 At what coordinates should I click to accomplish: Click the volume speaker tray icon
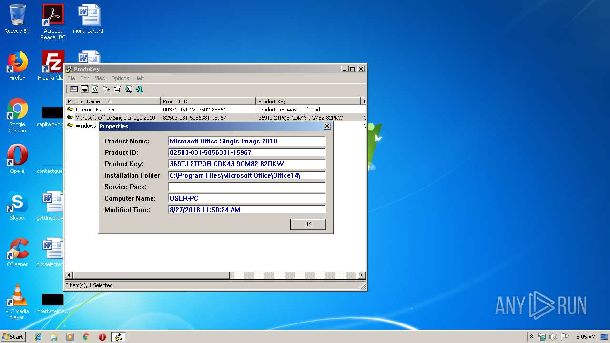click(x=553, y=337)
